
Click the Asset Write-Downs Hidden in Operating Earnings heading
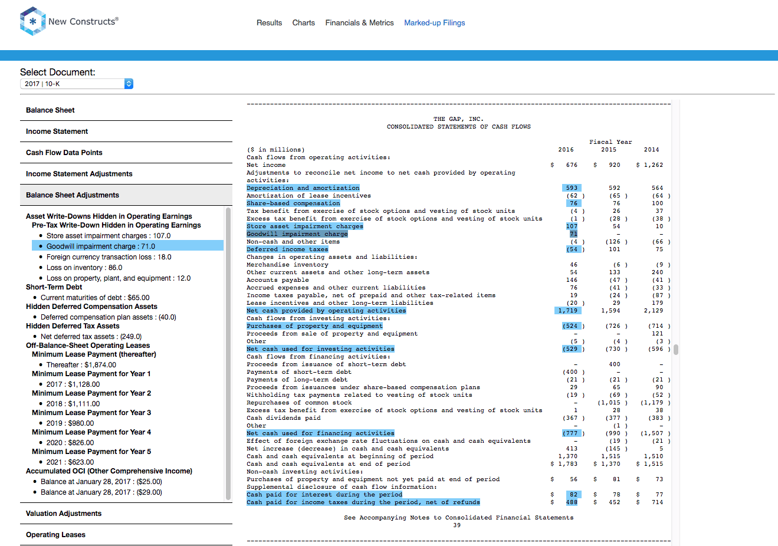coord(109,216)
